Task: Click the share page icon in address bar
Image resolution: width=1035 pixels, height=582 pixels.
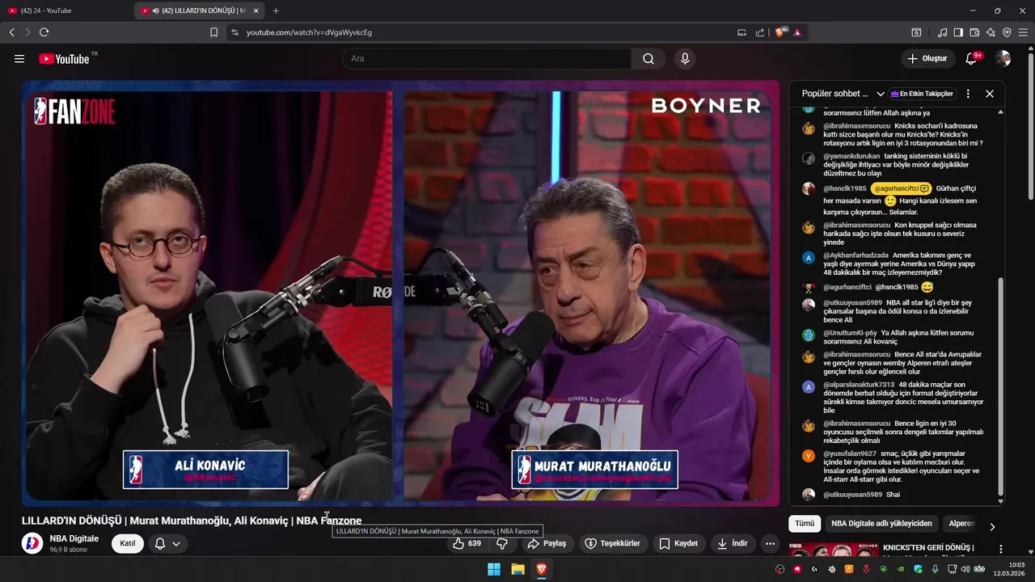Action: [760, 32]
